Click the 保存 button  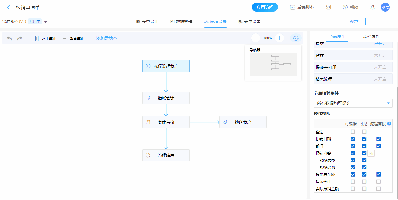click(354, 22)
